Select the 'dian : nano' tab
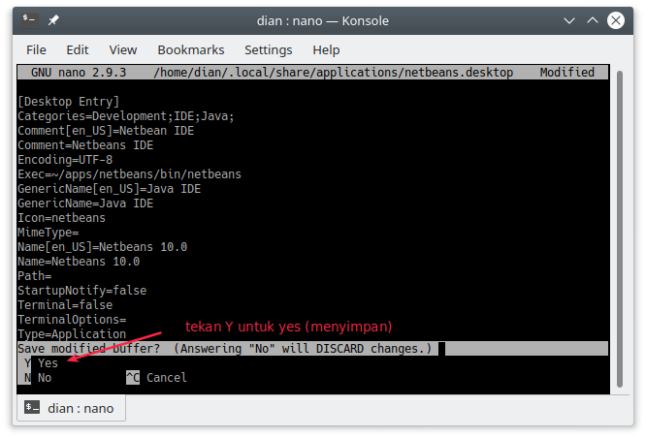The width and height of the screenshot is (646, 438). (71, 408)
